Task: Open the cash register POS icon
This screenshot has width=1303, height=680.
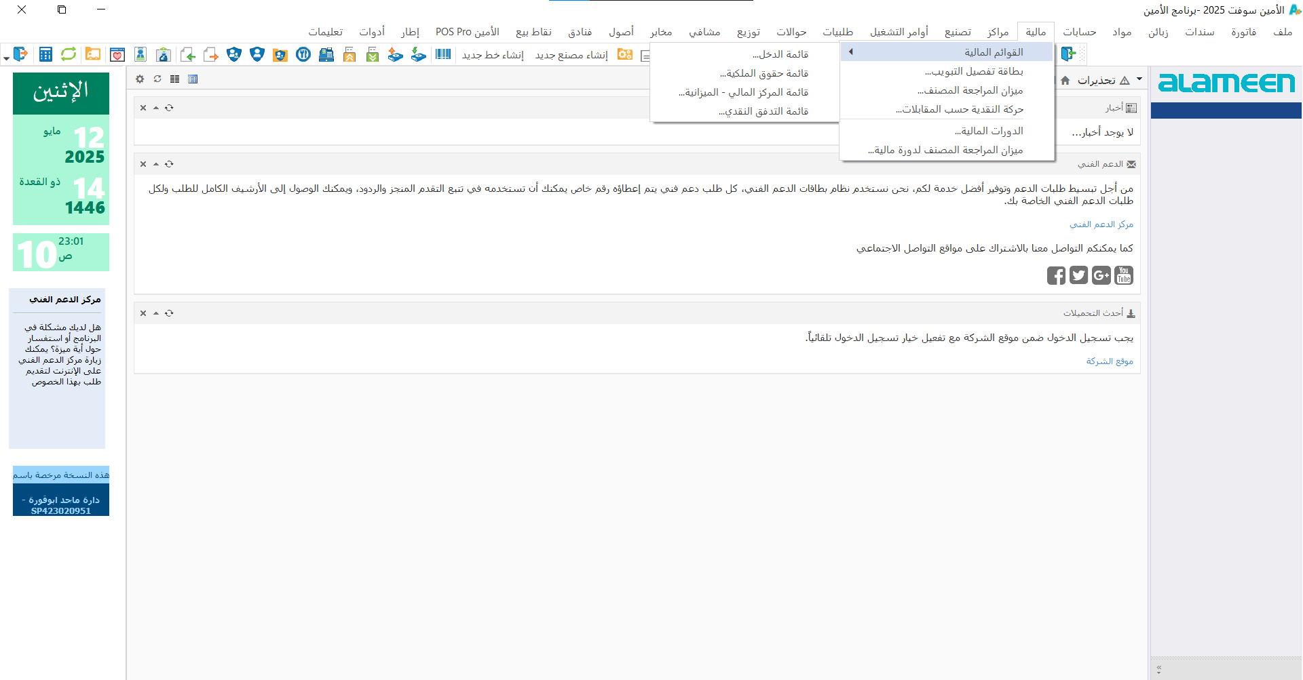Action: click(x=326, y=55)
